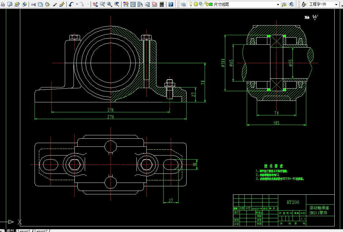Toggle the layer lock padlock icon
This screenshot has height=232, width=343.
click(x=206, y=4)
